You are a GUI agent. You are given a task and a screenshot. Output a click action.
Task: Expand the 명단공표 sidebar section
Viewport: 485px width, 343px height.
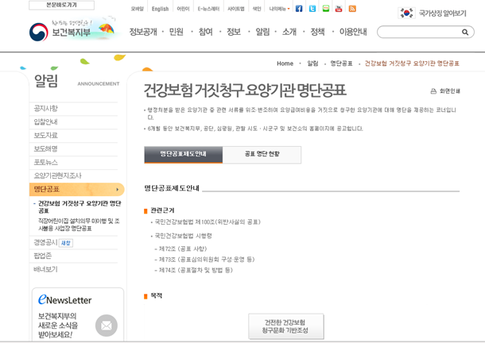(x=76, y=189)
